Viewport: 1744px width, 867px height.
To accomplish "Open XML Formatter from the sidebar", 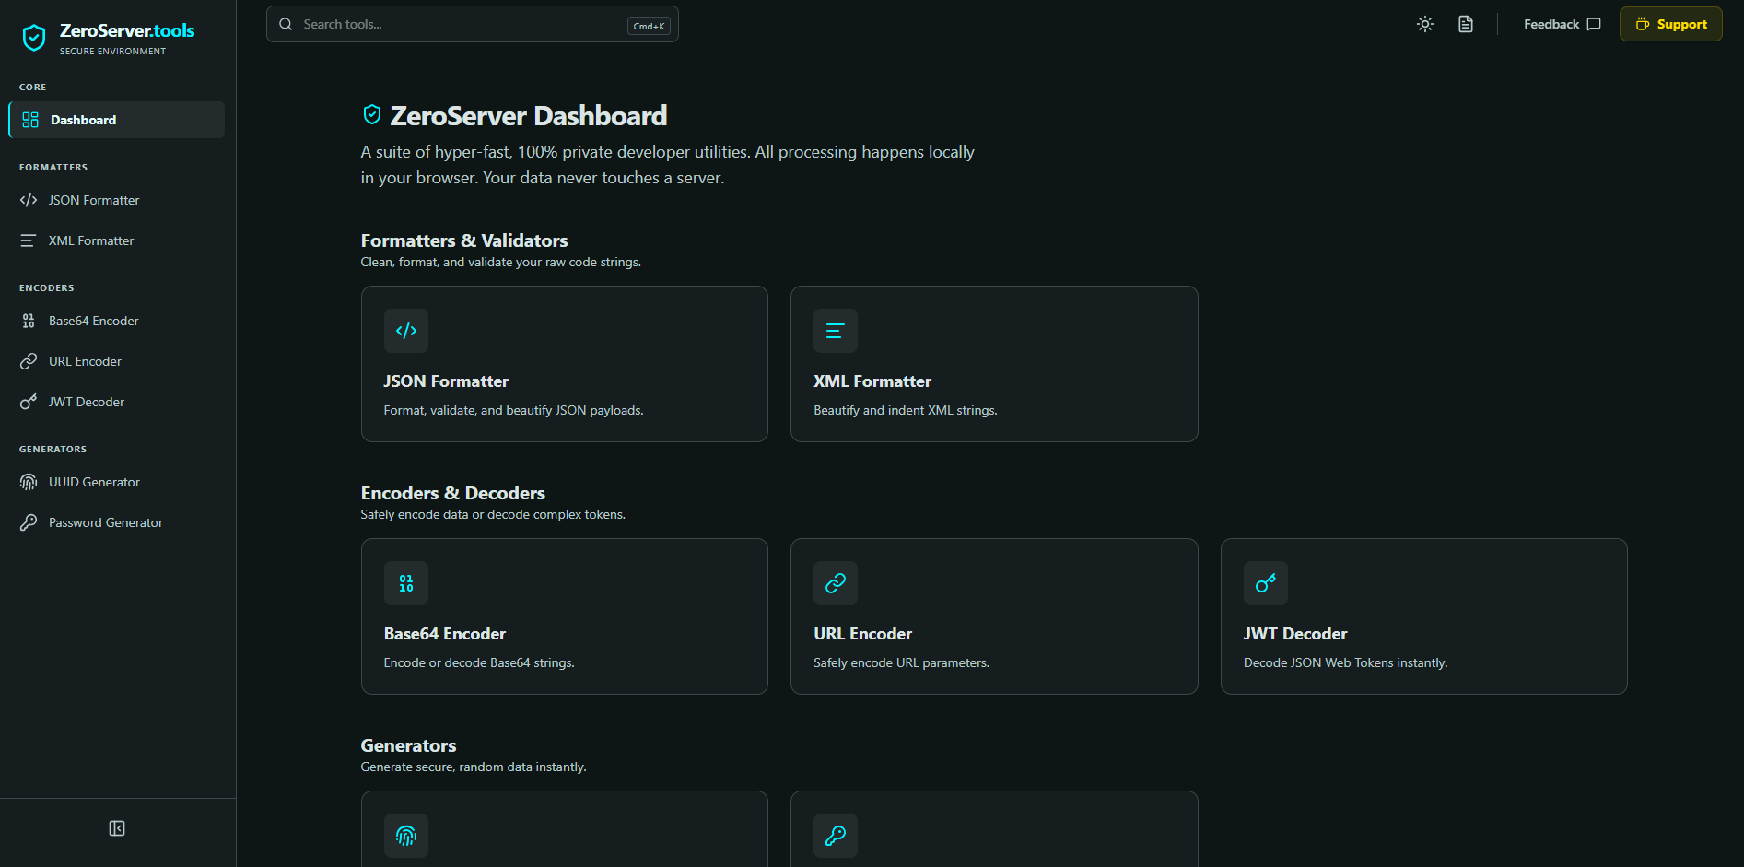I will click(116, 240).
